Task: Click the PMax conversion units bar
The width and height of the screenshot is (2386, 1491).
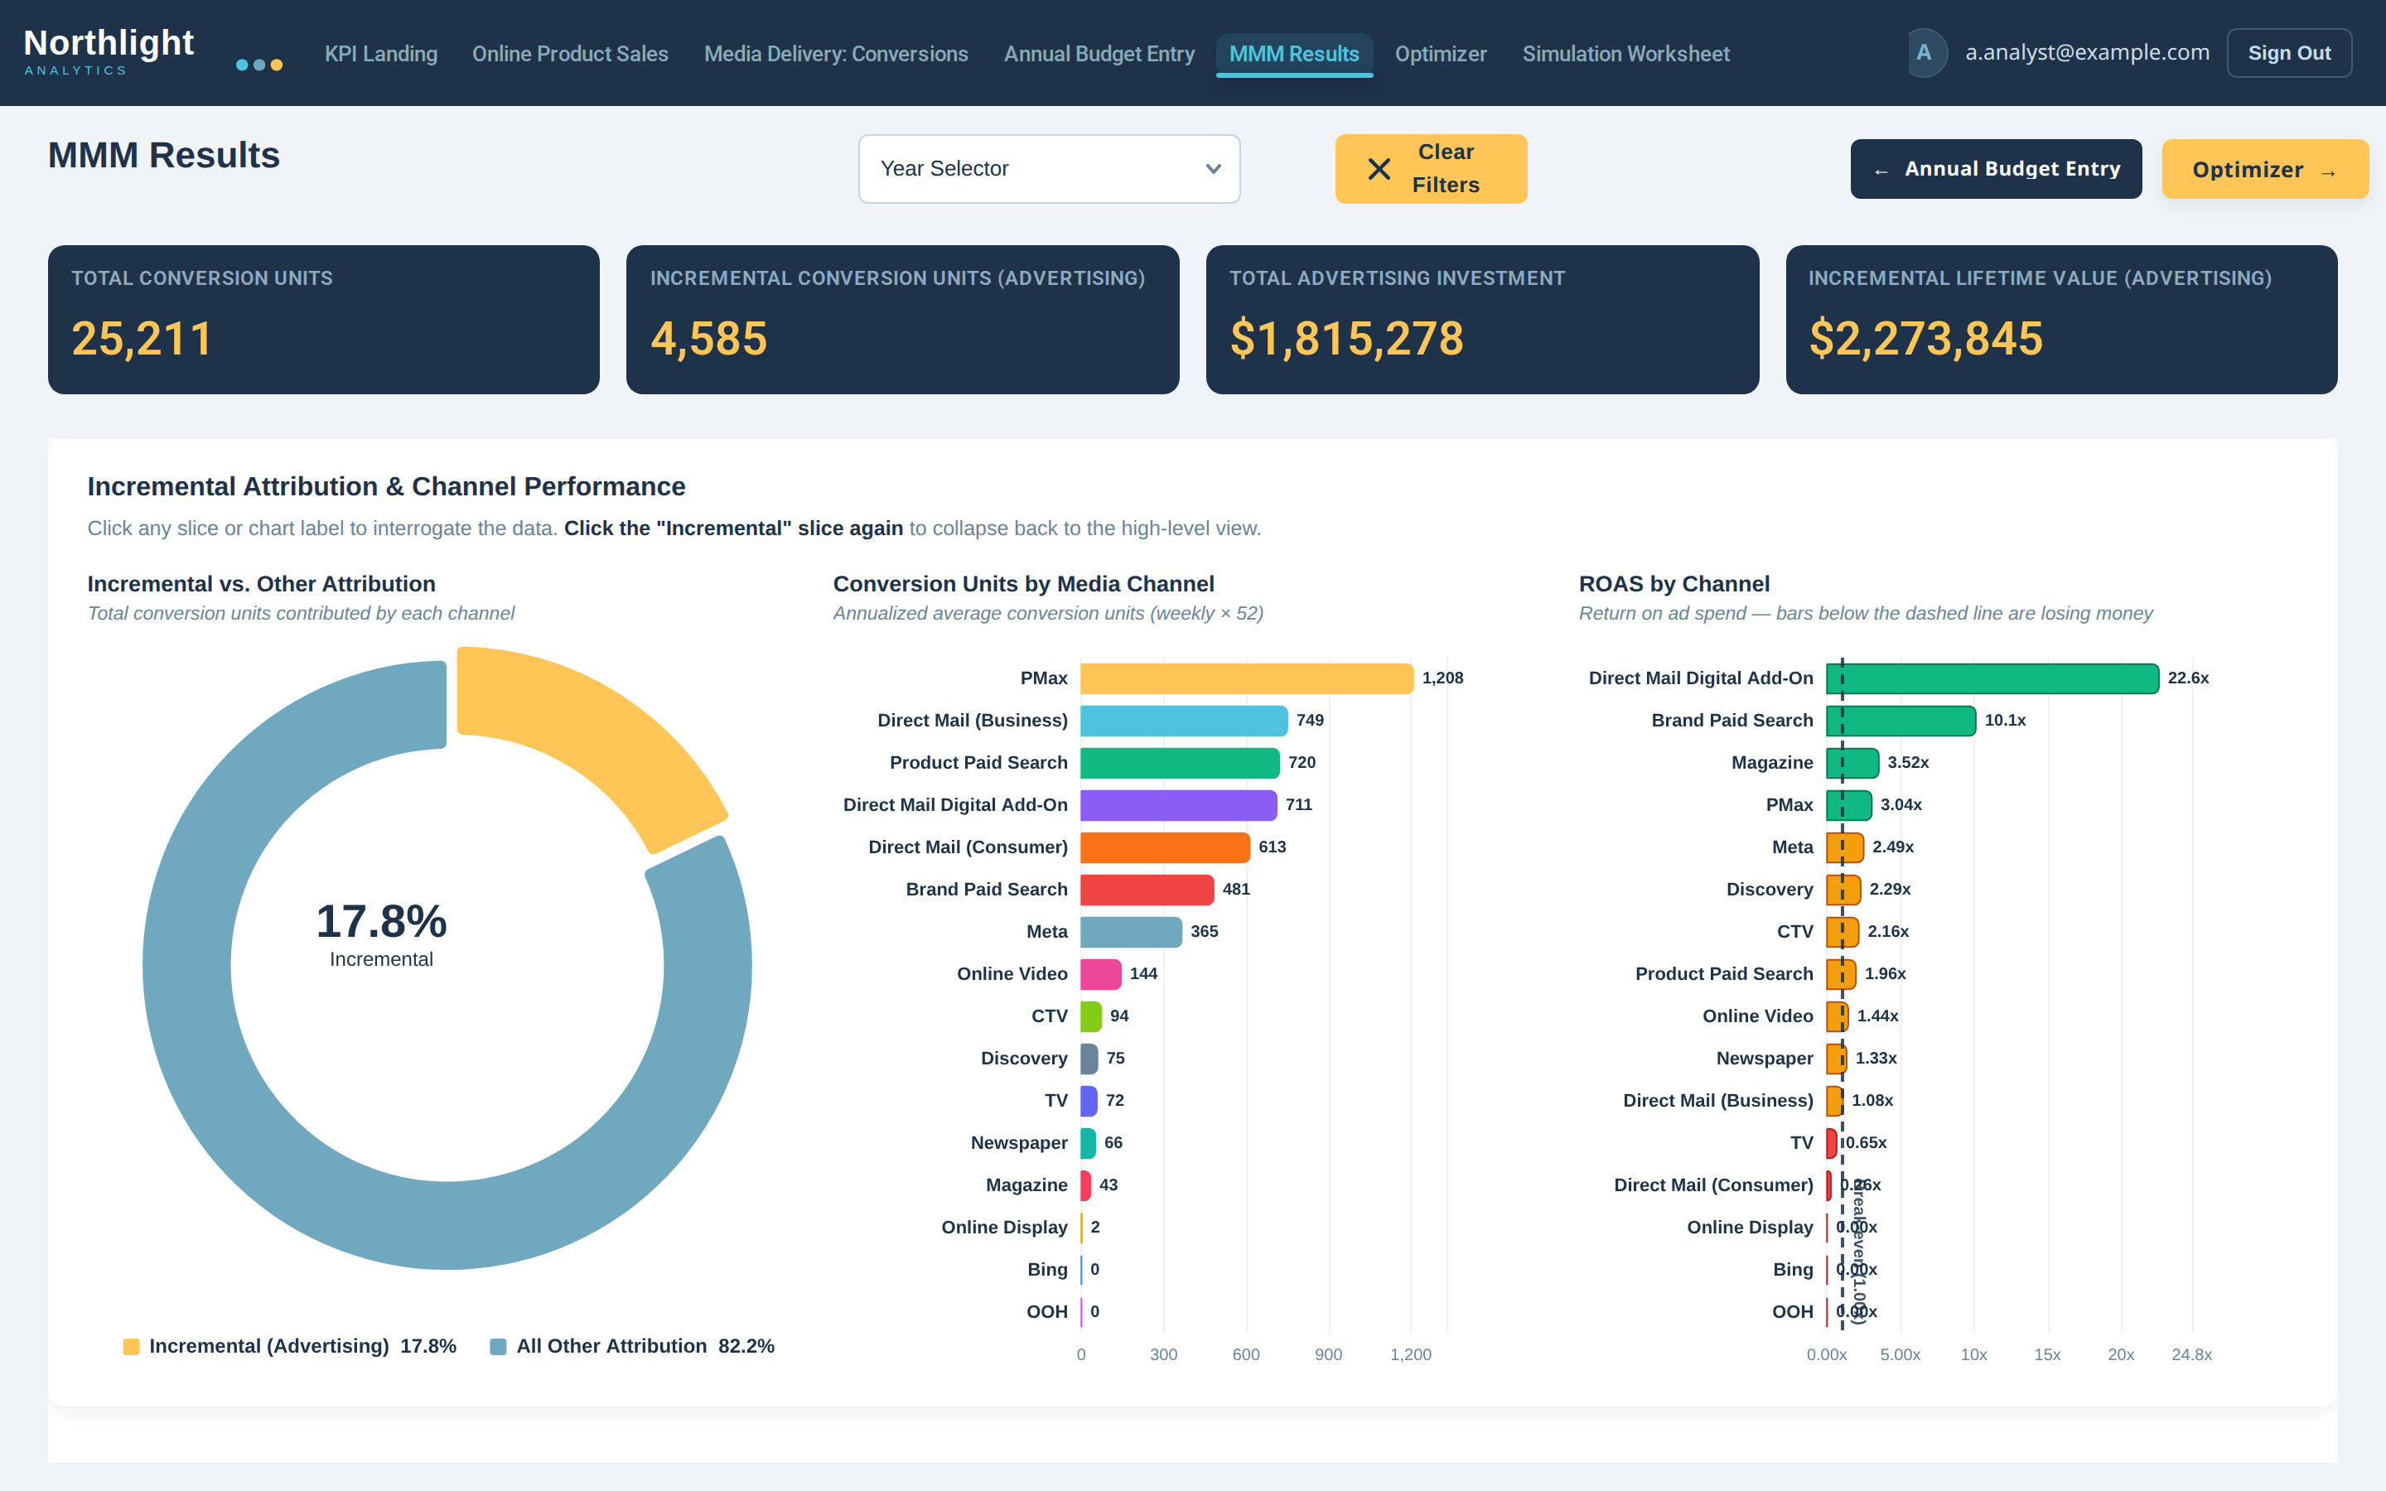Action: pyautogui.click(x=1246, y=678)
